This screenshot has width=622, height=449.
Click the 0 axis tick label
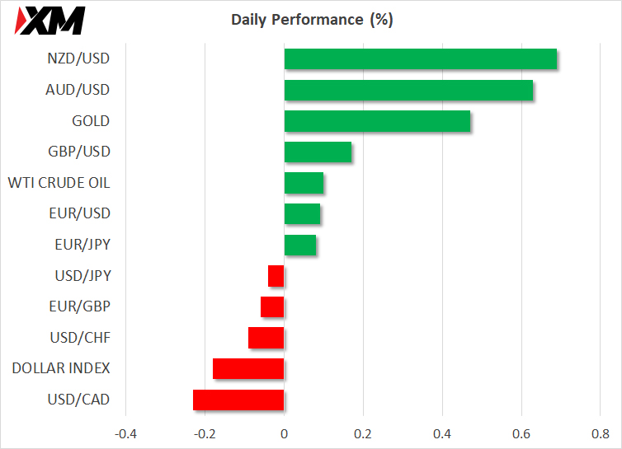click(284, 434)
